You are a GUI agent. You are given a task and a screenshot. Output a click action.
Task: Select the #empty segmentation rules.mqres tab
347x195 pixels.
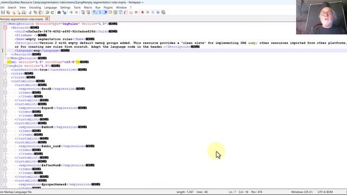pos(22,19)
